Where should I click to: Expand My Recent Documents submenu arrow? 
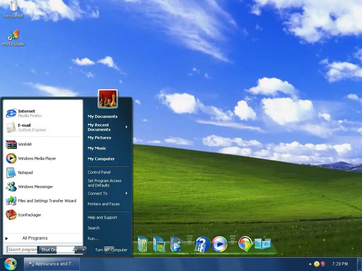point(127,127)
